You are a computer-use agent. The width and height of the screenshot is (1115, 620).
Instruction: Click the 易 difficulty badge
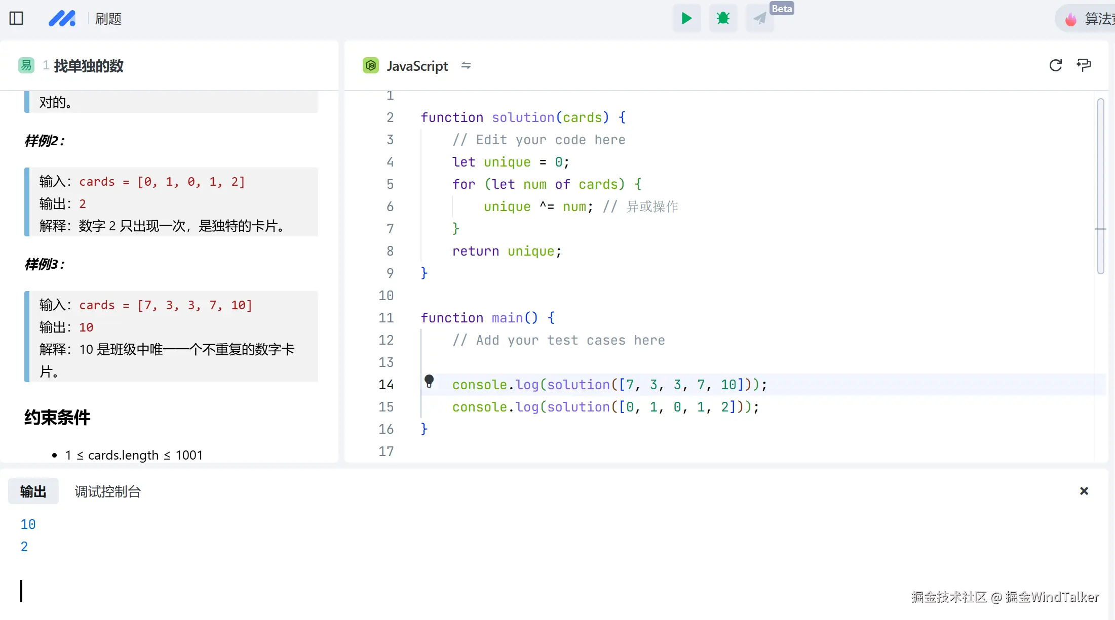26,65
